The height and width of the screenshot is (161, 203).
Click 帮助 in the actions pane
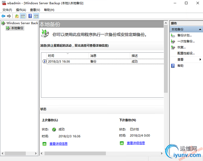click(180, 66)
